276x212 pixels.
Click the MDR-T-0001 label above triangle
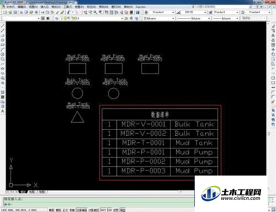(x=78, y=107)
